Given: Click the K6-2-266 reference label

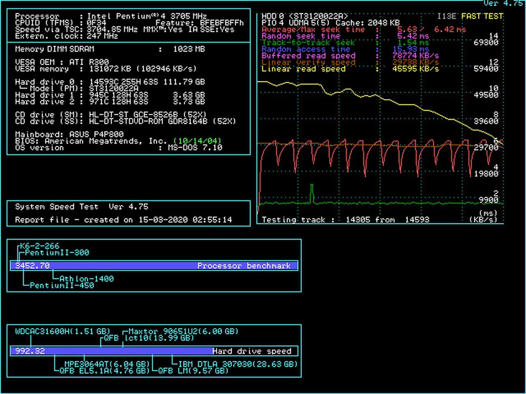Looking at the screenshot, I should tap(39, 246).
